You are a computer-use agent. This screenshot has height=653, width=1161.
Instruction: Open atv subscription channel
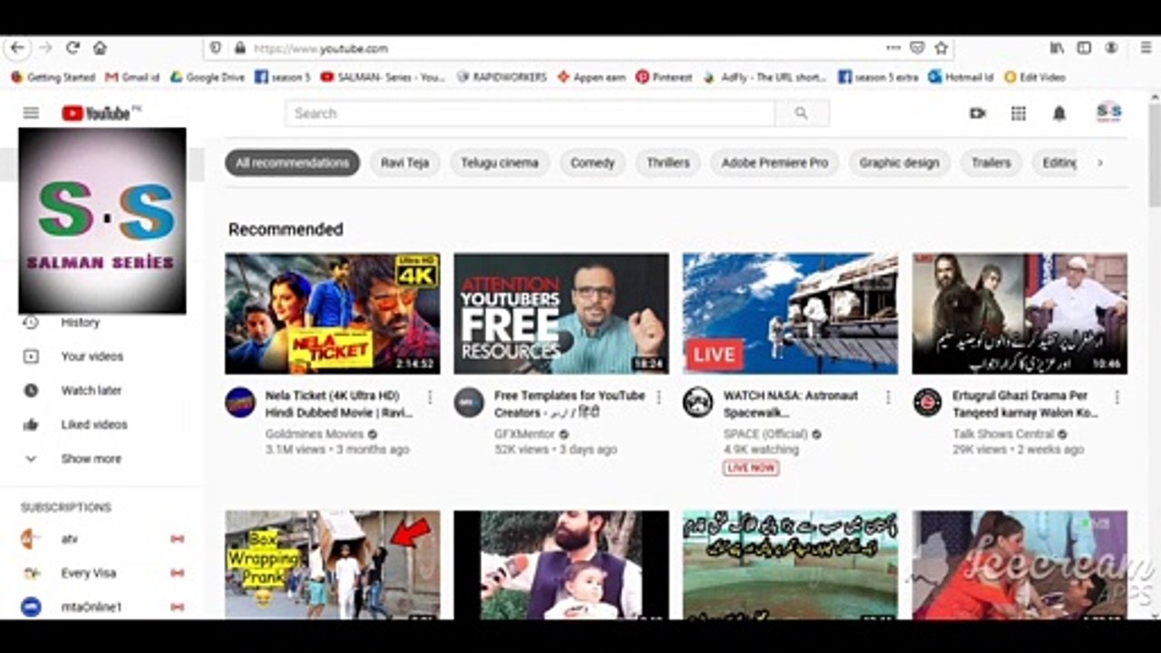[x=102, y=539]
